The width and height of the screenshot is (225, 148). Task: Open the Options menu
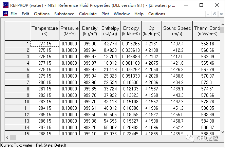[x=42, y=14]
